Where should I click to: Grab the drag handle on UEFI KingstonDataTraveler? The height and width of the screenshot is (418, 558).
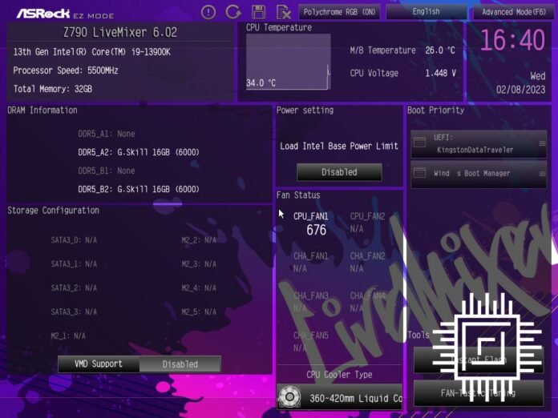coord(540,143)
